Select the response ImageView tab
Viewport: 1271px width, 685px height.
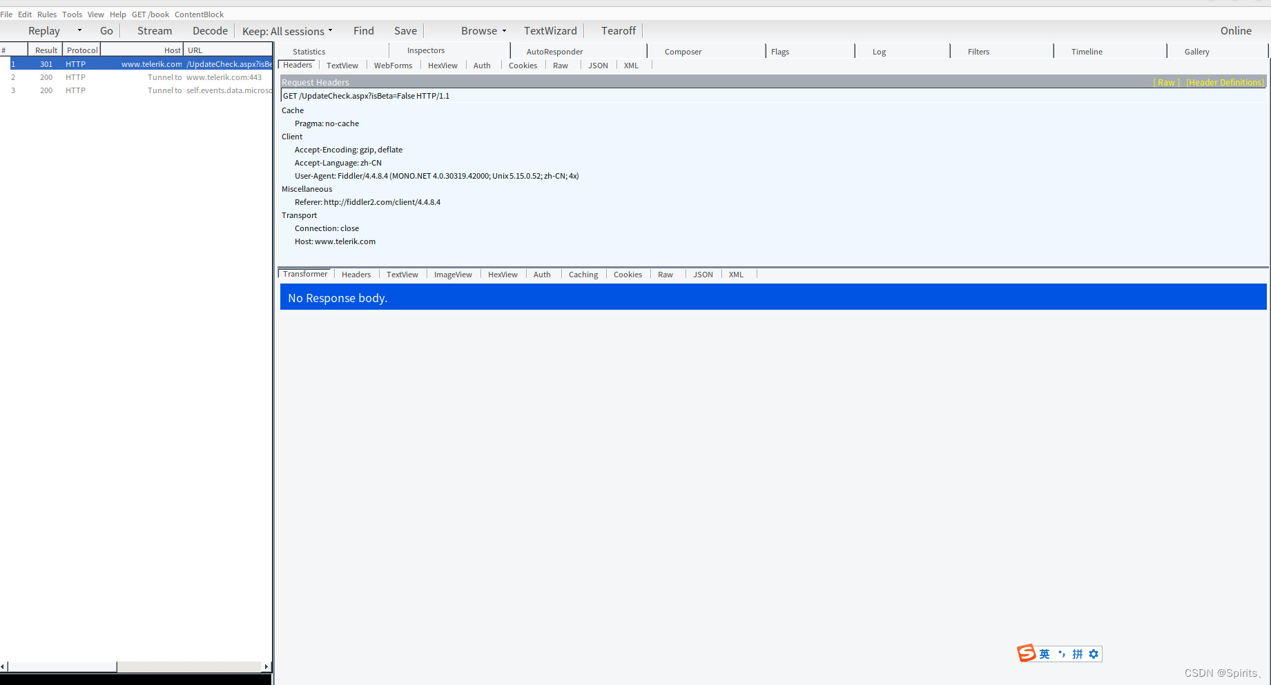453,275
